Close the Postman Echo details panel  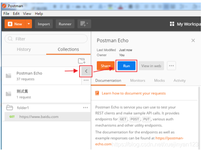[193, 40]
